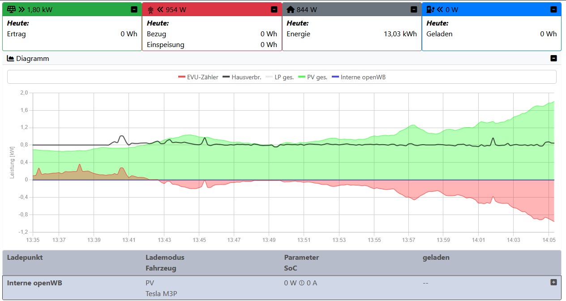Screen dimensions: 566x301
Task: Click the Interne openWB charge point name in table
Action: 34,283
